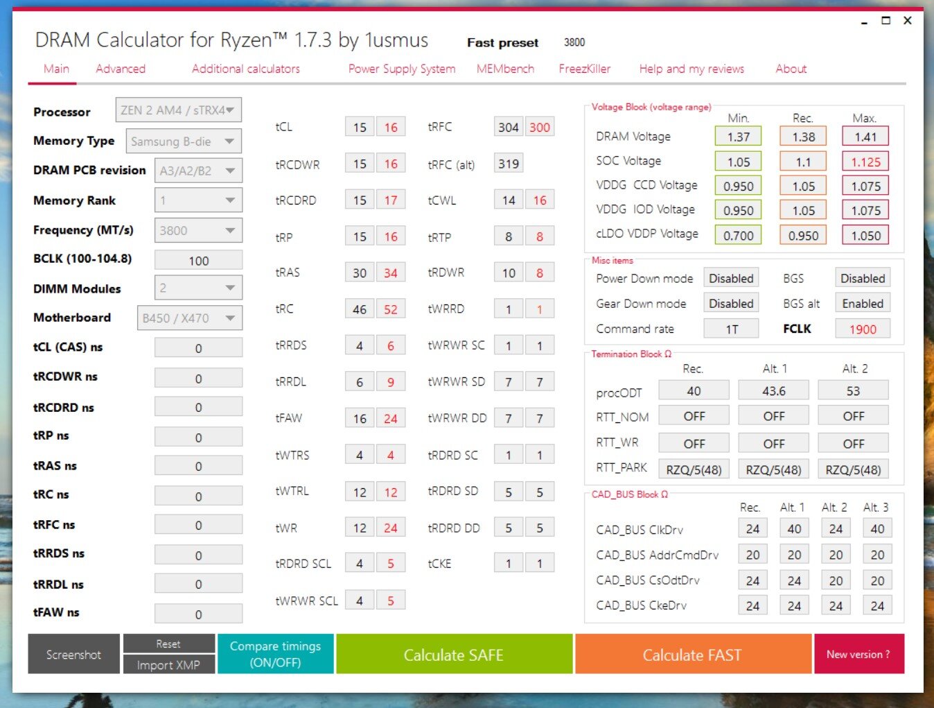Check for a New version
The width and height of the screenshot is (934, 708).
858,654
